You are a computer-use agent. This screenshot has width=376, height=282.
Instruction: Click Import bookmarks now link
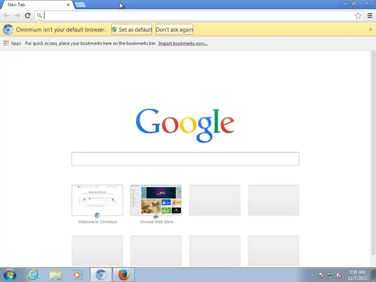point(183,43)
